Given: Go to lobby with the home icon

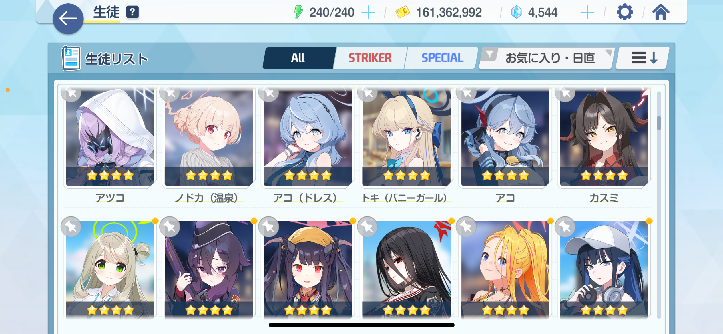Looking at the screenshot, I should (661, 12).
